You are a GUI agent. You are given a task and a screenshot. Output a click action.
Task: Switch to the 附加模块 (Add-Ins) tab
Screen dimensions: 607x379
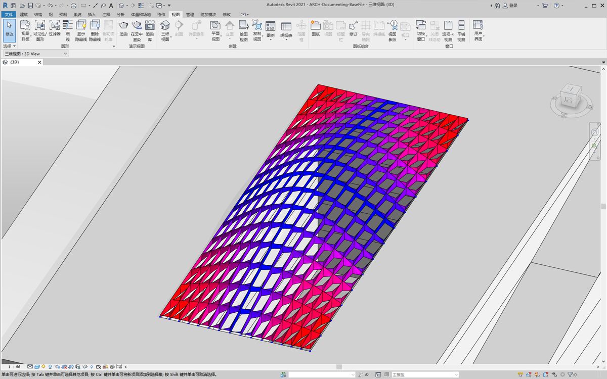(208, 15)
